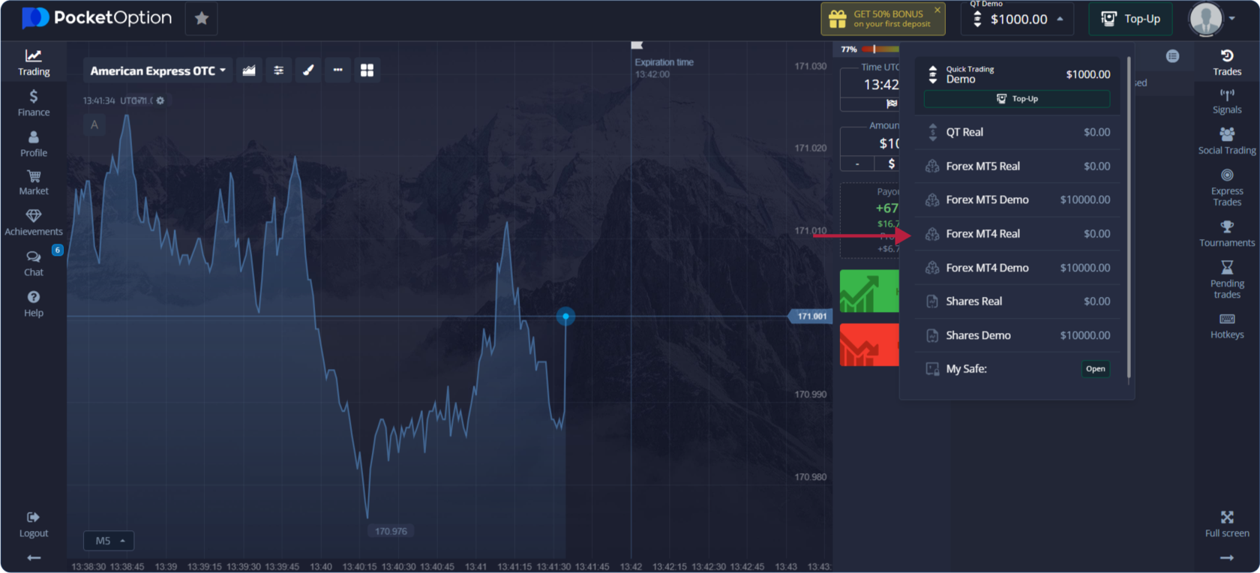Open the Signals panel
The width and height of the screenshot is (1260, 573).
(1227, 101)
